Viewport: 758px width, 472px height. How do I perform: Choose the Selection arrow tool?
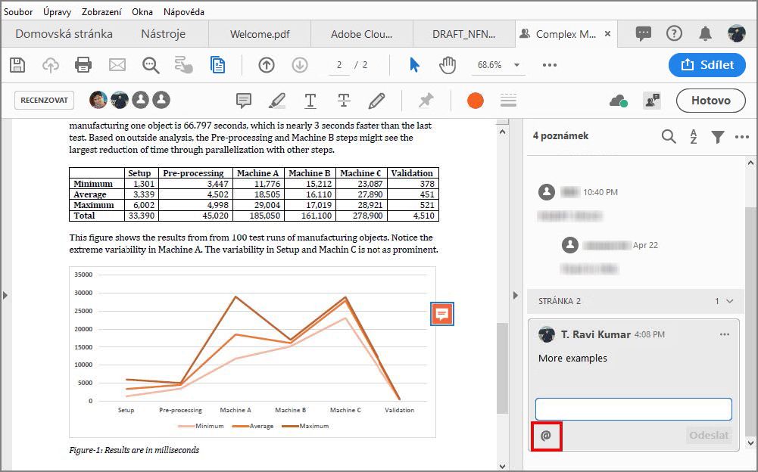[414, 65]
